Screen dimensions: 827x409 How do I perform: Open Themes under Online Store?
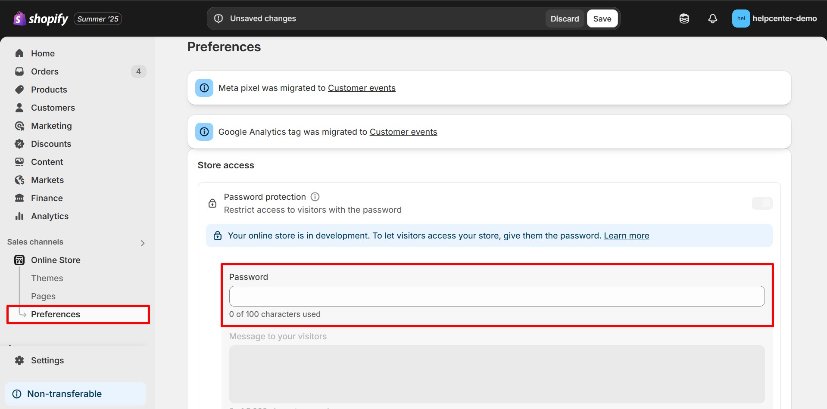pos(47,278)
